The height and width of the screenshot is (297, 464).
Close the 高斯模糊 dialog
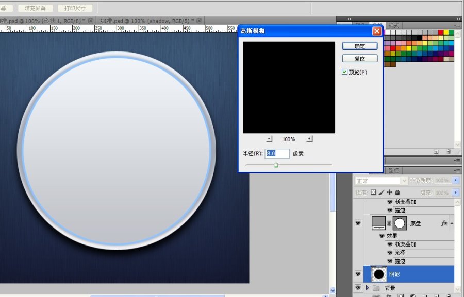pos(377,31)
